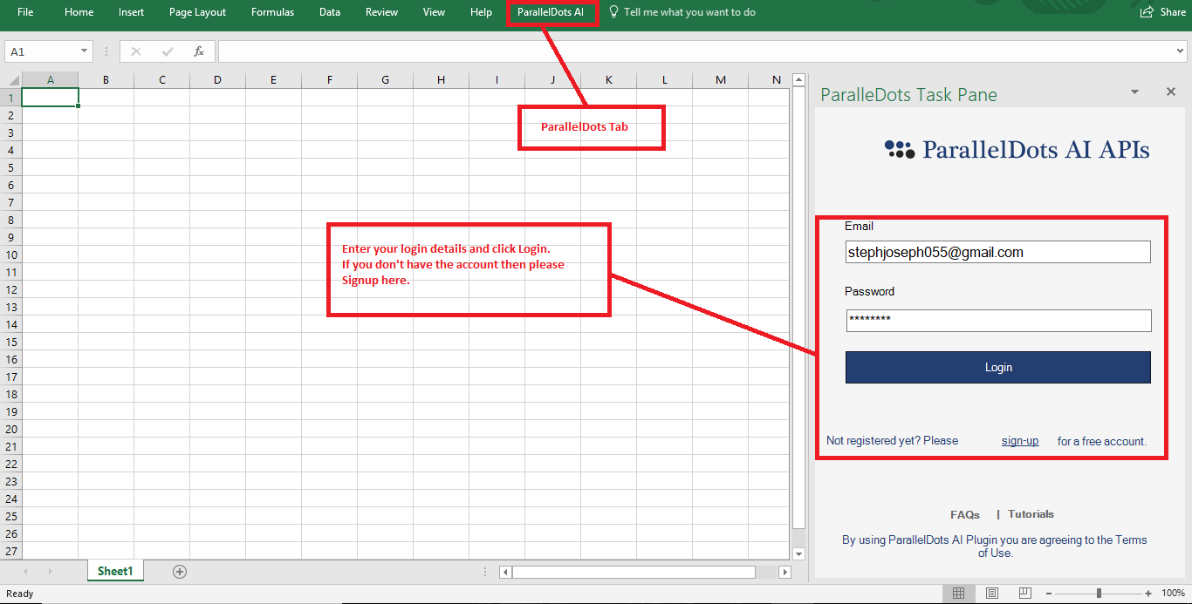1192x604 pixels.
Task: Click the vertical scrollbar up arrow
Action: [798, 80]
